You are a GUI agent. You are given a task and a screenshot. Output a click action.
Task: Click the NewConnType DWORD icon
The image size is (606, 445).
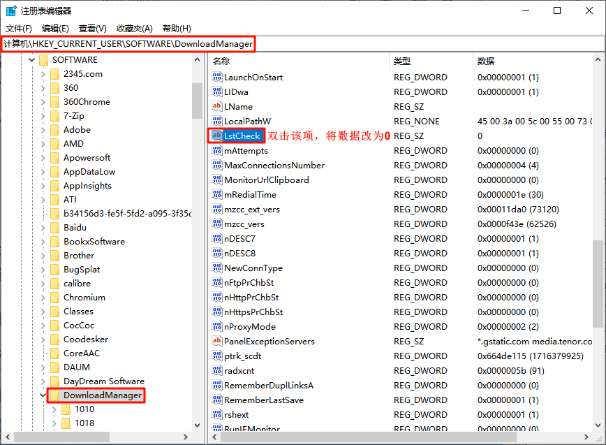(218, 268)
